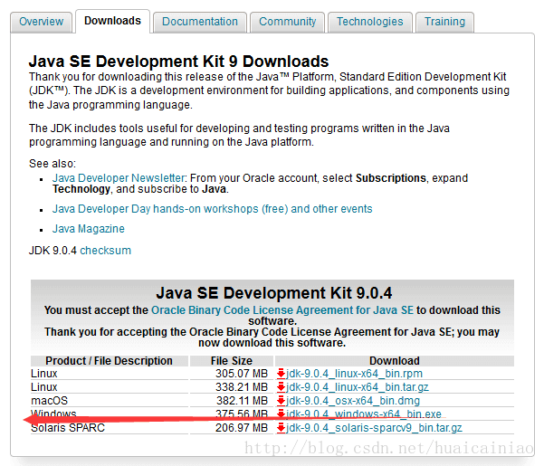Image resolution: width=544 pixels, height=466 pixels.
Task: Click download arrow icon for osx-x64 dmg
Action: tap(281, 401)
